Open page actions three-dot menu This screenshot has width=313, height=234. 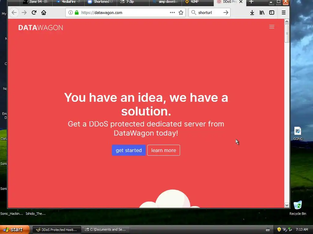tap(172, 12)
